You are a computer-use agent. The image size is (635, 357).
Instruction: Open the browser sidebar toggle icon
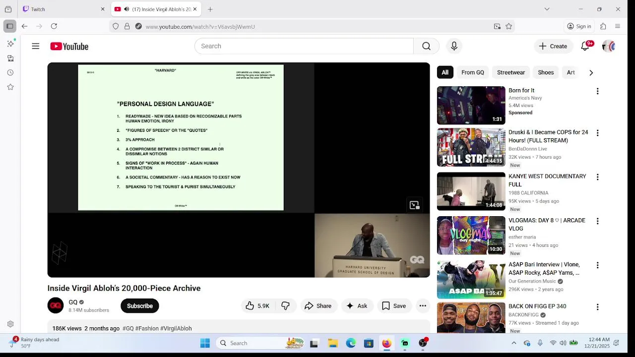[x=9, y=26]
